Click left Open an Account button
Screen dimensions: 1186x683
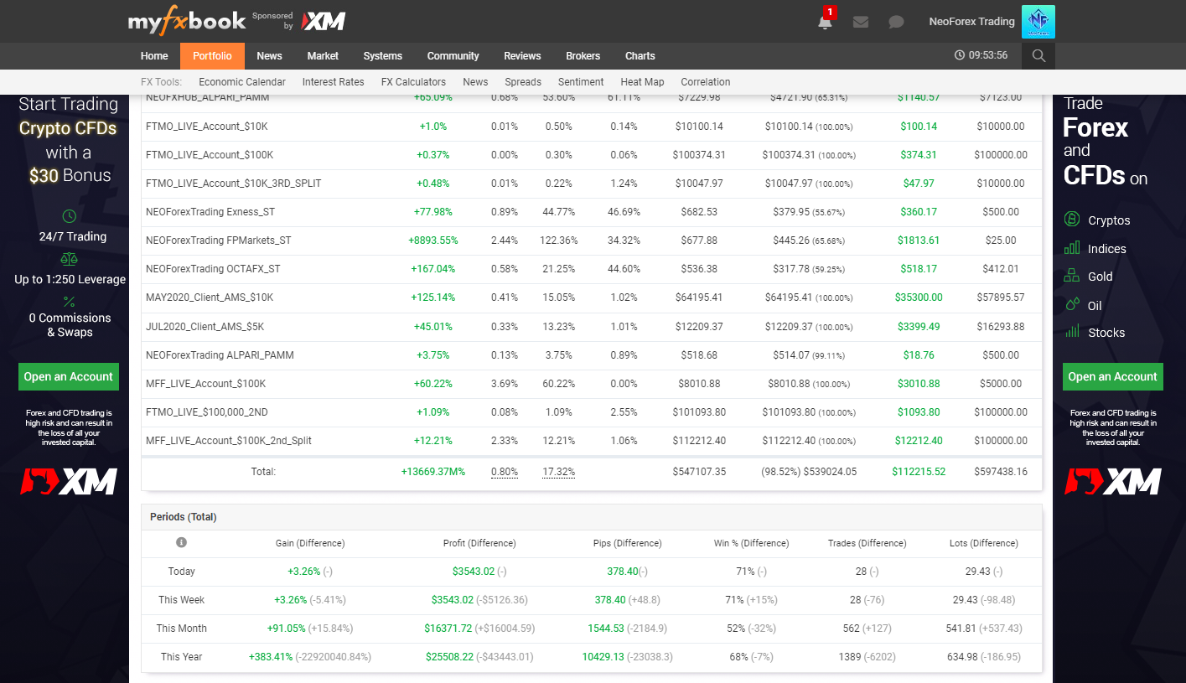[69, 377]
